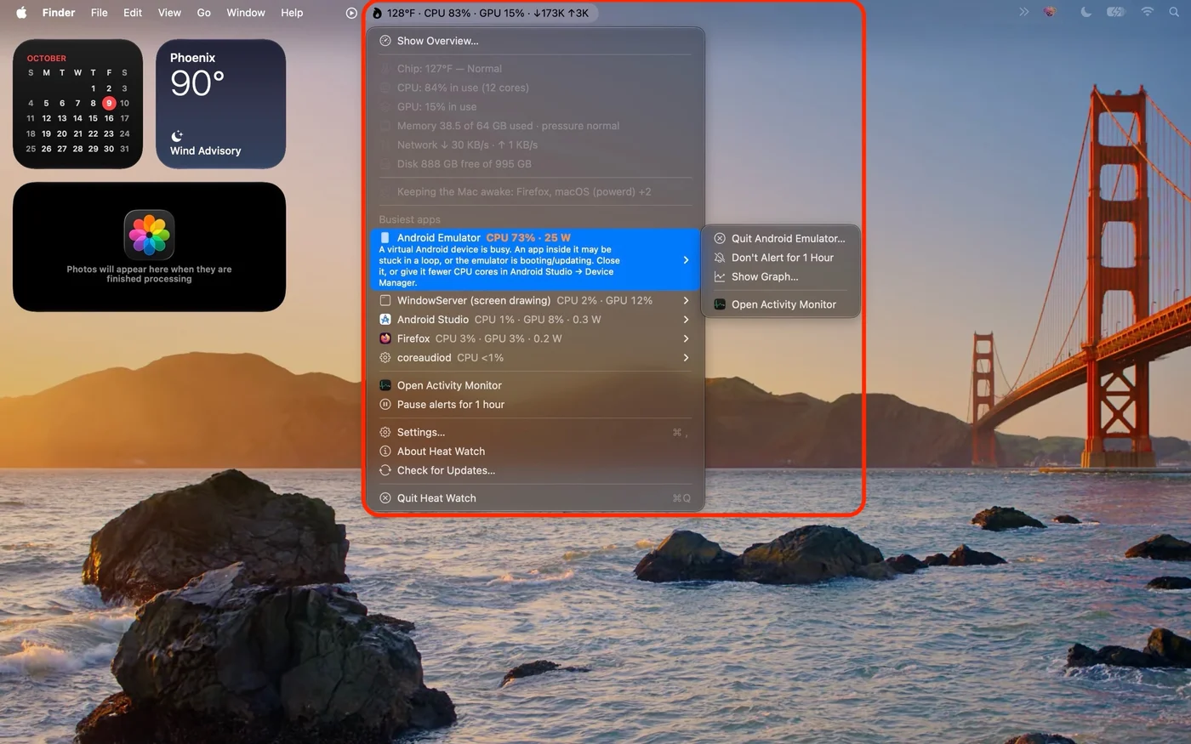
Task: Open the Window menu
Action: [x=246, y=13]
